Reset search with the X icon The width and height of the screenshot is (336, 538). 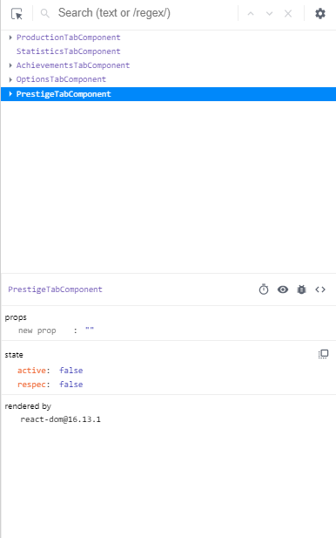(x=288, y=14)
